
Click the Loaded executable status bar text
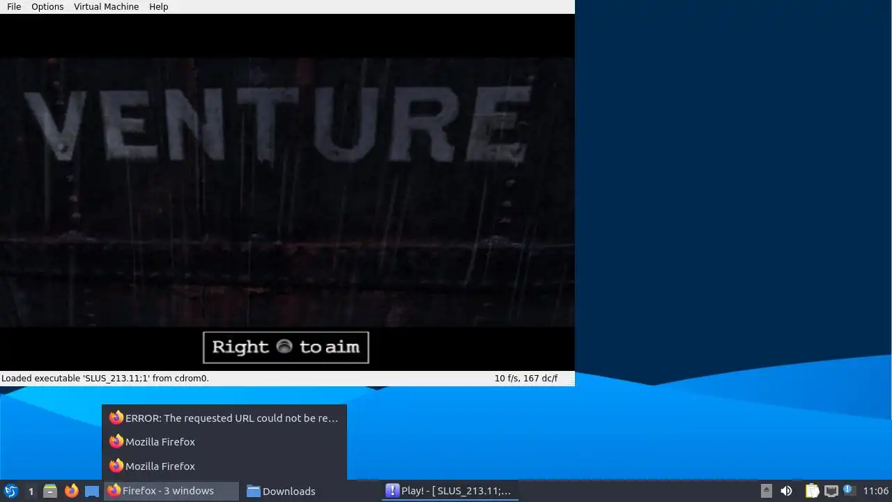coord(105,378)
